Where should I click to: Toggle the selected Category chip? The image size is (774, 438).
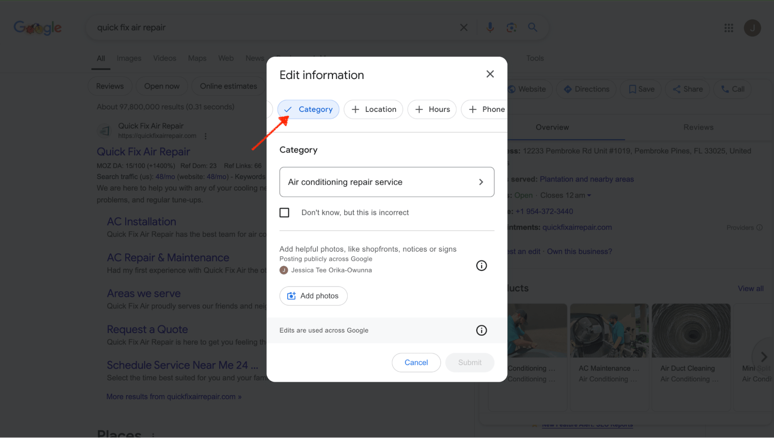click(x=308, y=109)
